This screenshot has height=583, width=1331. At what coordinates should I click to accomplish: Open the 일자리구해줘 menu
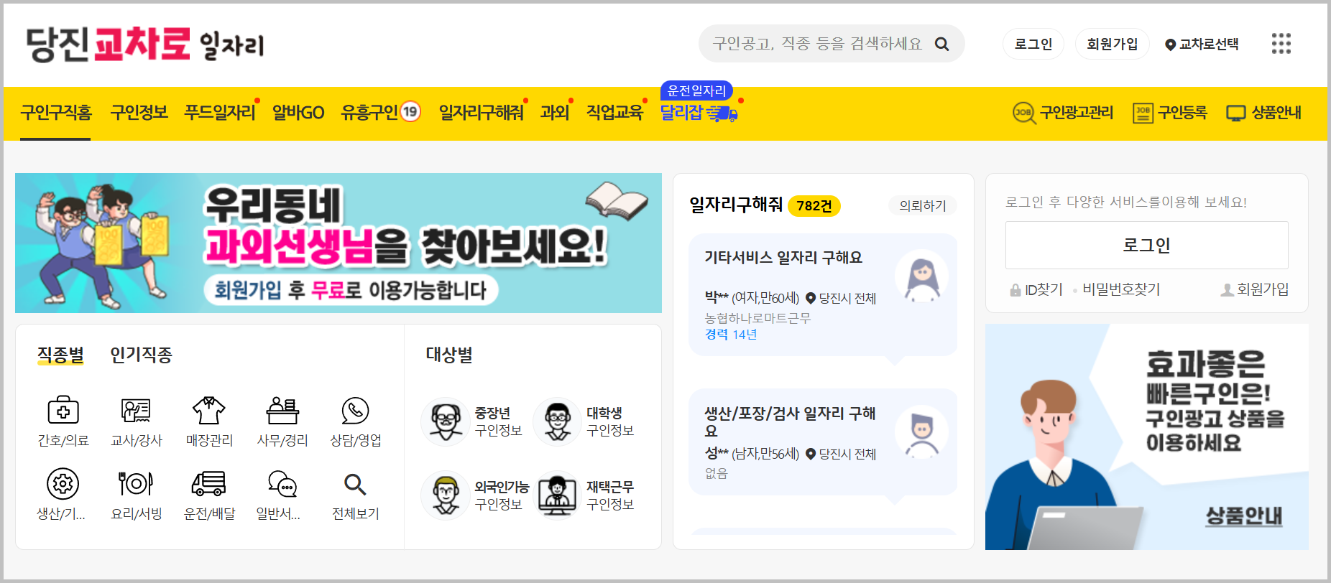(482, 113)
